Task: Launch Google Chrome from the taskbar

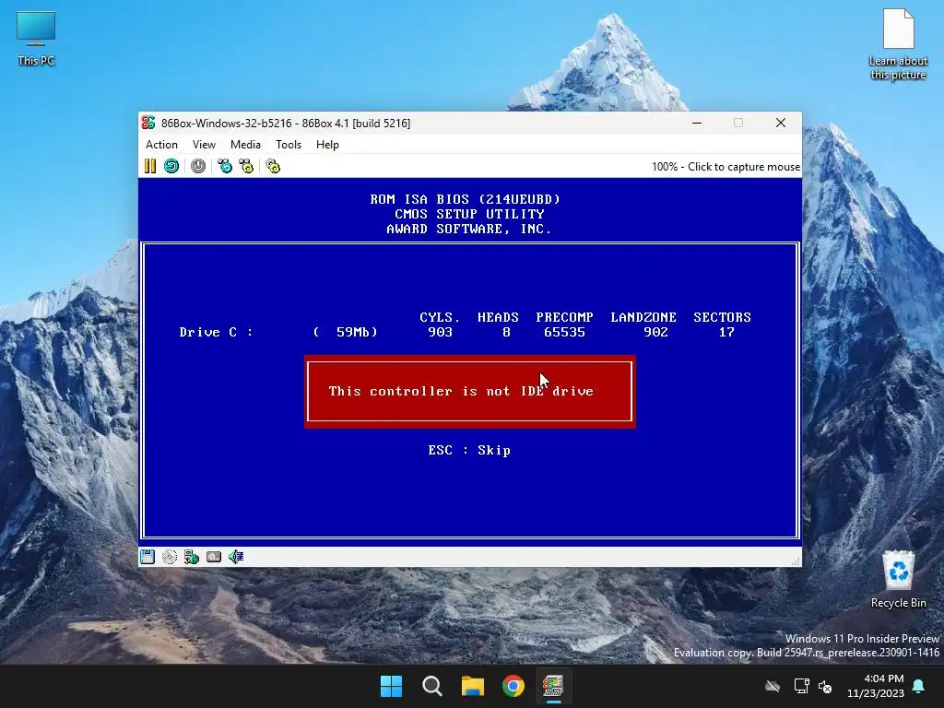Action: [x=513, y=686]
